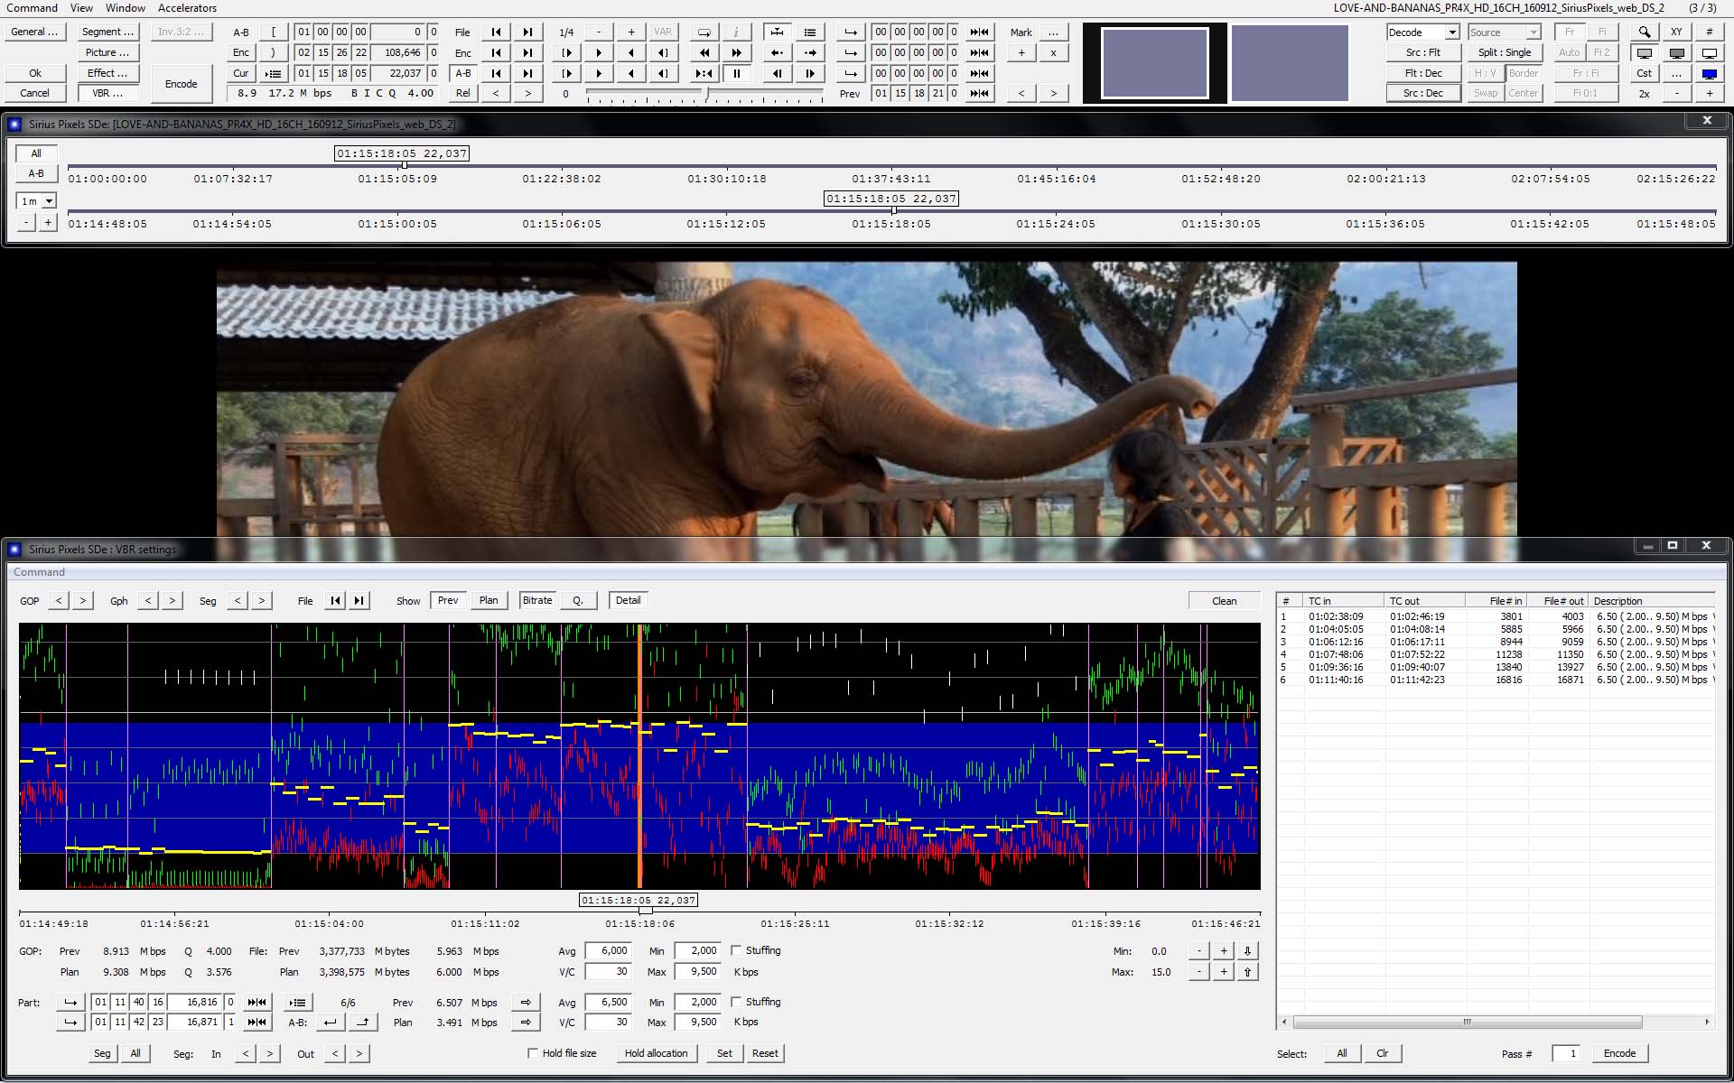The width and height of the screenshot is (1734, 1083).
Task: Click the A-B row step back frame icon
Action: point(777,73)
